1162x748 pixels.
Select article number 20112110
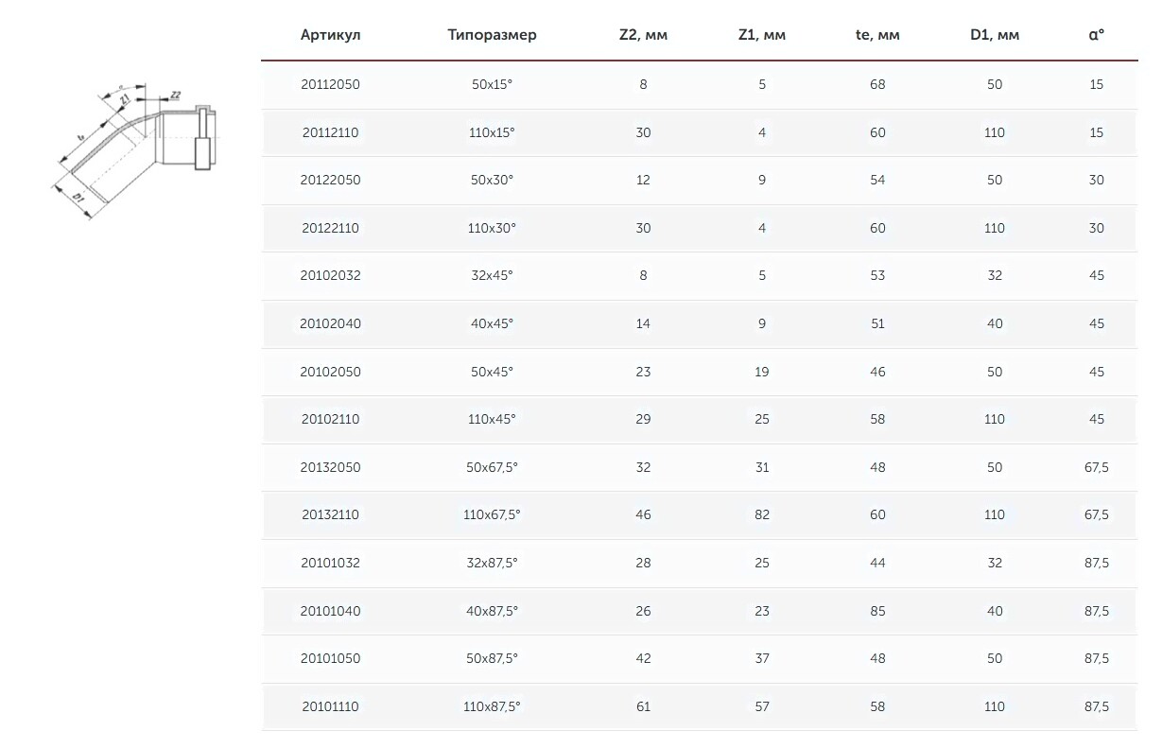pos(330,132)
